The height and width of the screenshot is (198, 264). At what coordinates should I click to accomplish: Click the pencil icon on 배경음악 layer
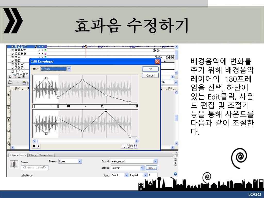point(36,46)
